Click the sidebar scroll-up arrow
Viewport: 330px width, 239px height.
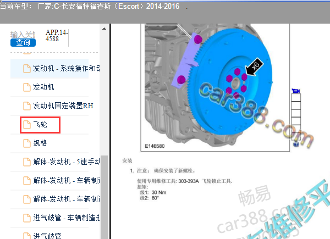[x=104, y=29]
